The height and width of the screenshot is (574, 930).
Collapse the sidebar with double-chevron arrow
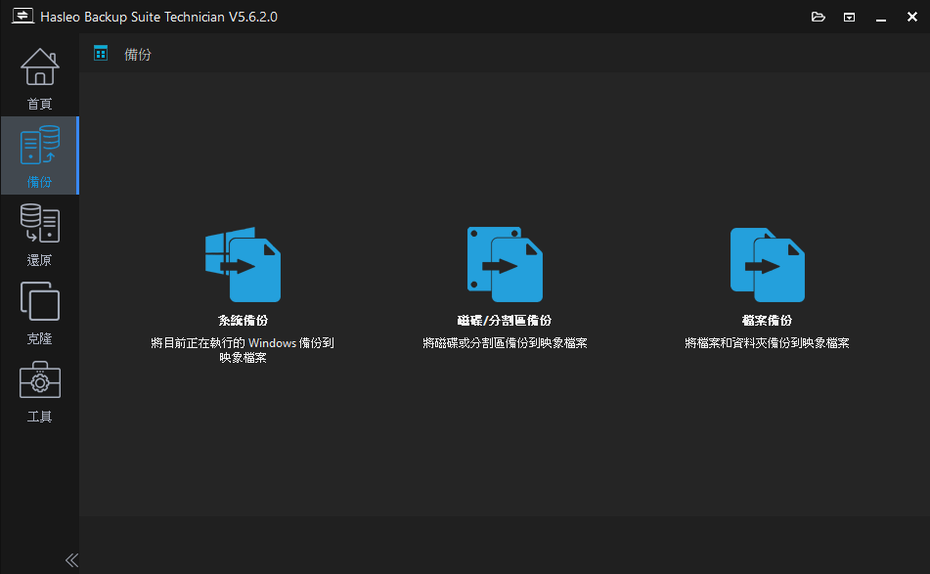(71, 559)
